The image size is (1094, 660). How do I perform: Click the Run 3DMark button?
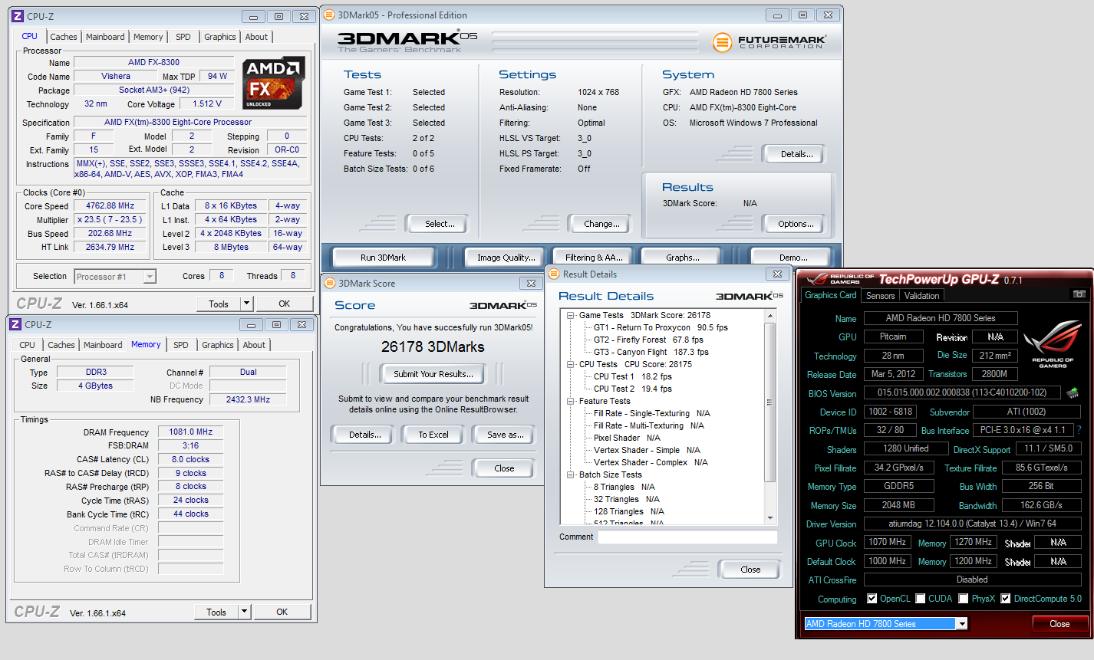[383, 258]
